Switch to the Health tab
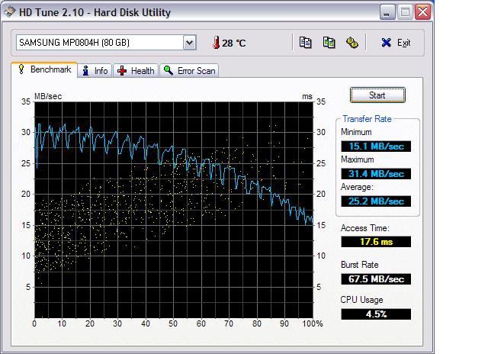Viewport: 488px width, 354px height. [x=136, y=71]
